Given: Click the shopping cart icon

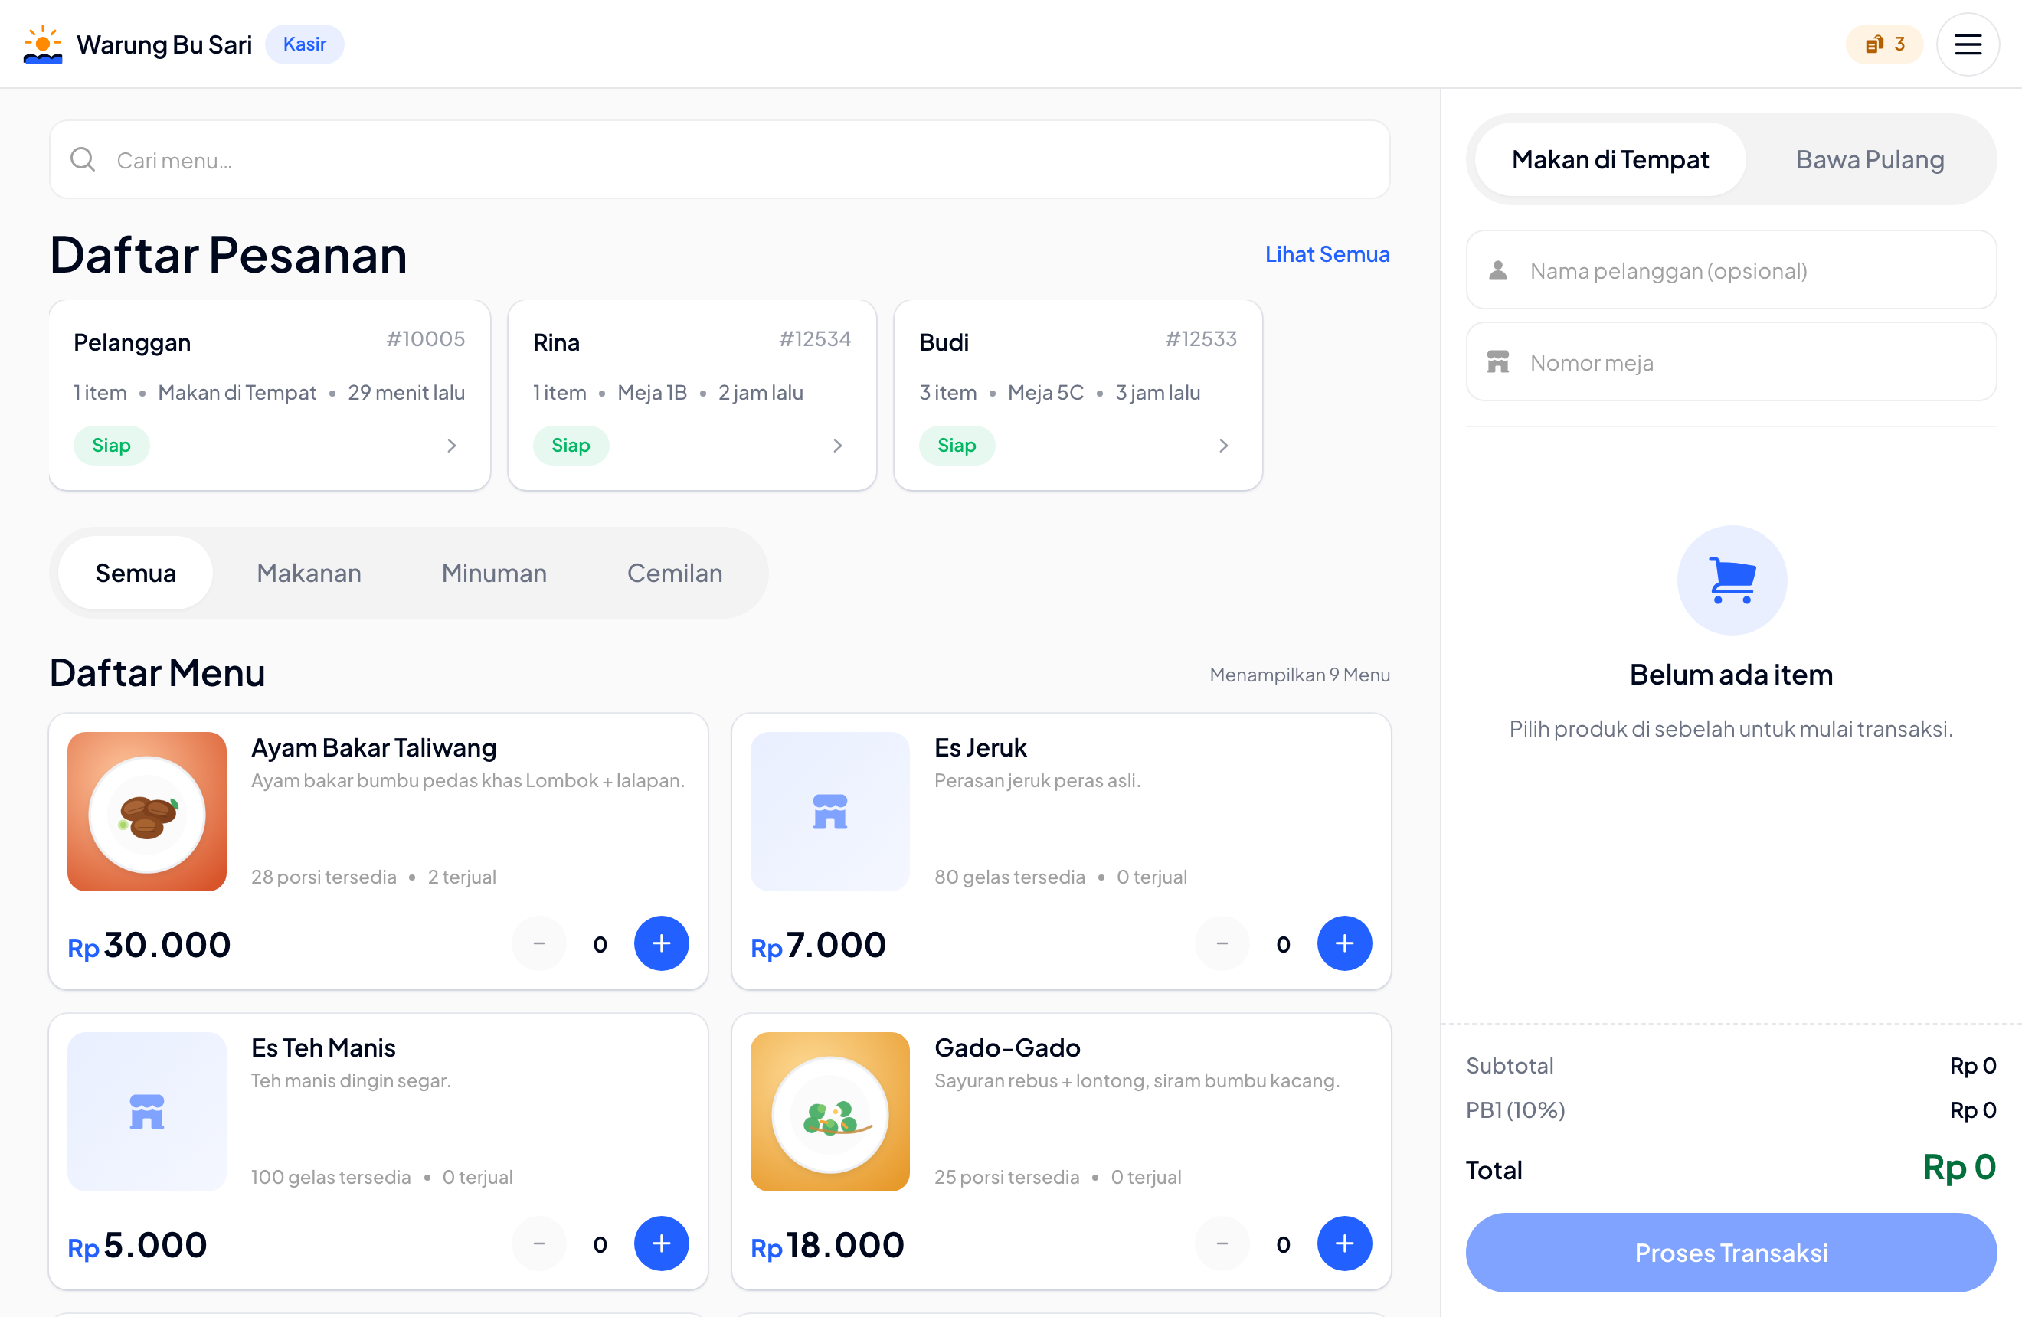Looking at the screenshot, I should coord(1732,580).
